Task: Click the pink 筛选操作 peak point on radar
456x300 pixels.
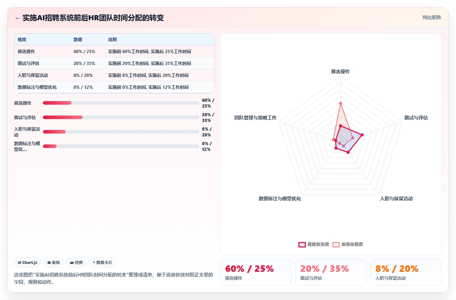Action: click(x=340, y=103)
